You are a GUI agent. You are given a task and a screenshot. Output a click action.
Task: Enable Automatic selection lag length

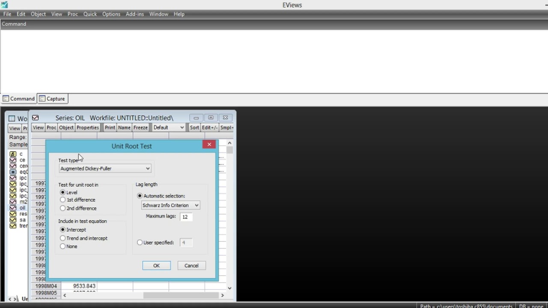(x=140, y=196)
